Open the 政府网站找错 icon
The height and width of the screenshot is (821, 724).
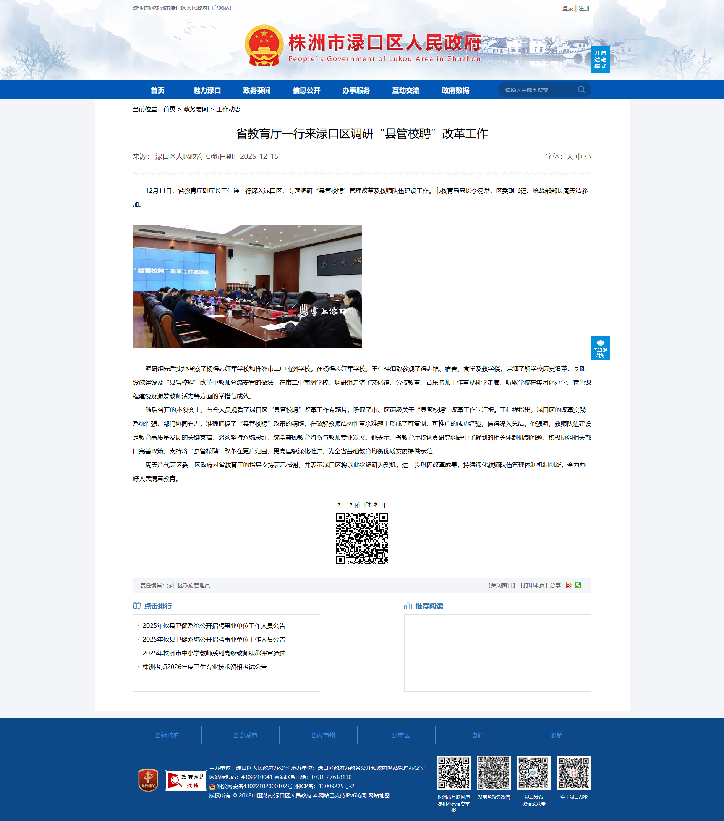[186, 780]
